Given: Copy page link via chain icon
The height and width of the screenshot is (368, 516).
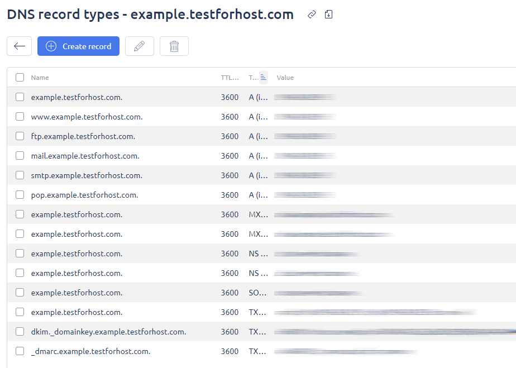Looking at the screenshot, I should [x=312, y=15].
